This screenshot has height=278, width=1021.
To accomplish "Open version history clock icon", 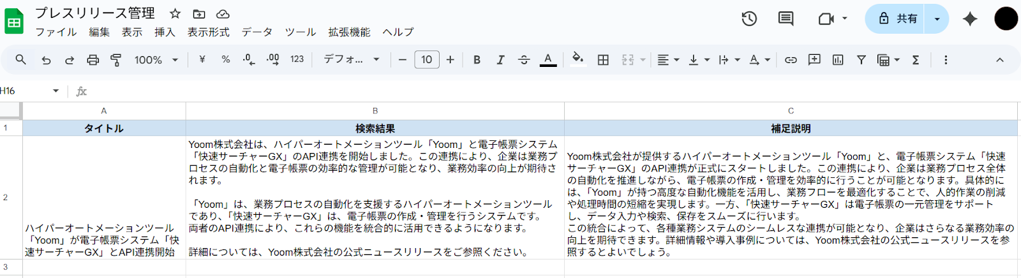I will pyautogui.click(x=749, y=18).
